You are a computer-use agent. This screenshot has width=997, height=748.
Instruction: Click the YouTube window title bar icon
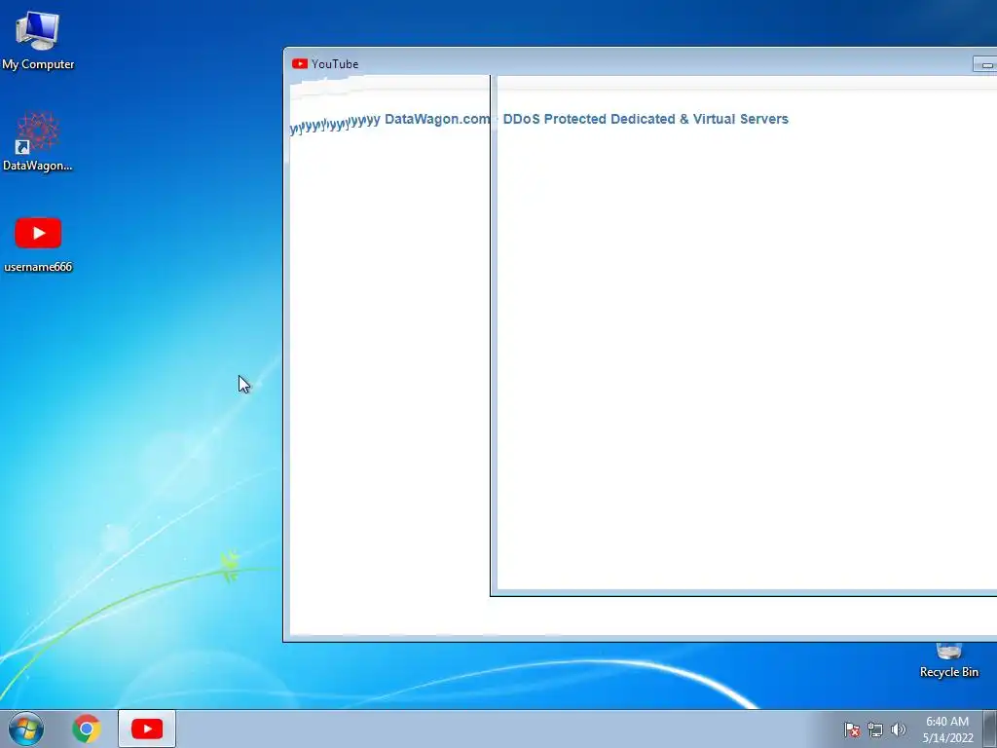[x=300, y=63]
